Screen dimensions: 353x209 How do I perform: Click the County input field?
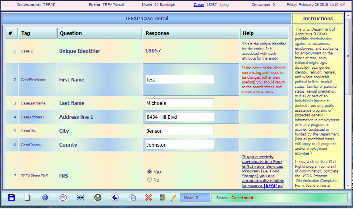[180, 145]
